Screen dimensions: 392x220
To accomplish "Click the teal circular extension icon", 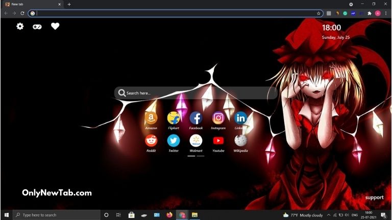I will [x=345, y=13].
